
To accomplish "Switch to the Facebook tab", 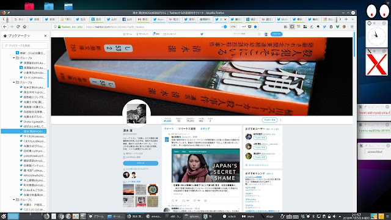I will pyautogui.click(x=127, y=19).
